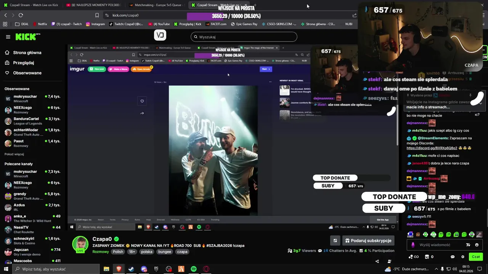This screenshot has width=488, height=274.
Task: Open Obserwowane in Kick sidebar
Action: (x=23, y=73)
